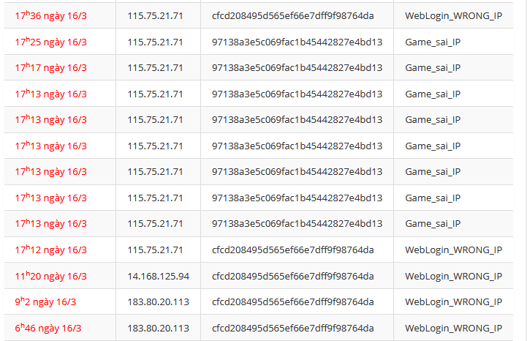Select the 9h2 ngày 16/3 timestamp
Screen dimensions: 527x341
pyautogui.click(x=45, y=301)
